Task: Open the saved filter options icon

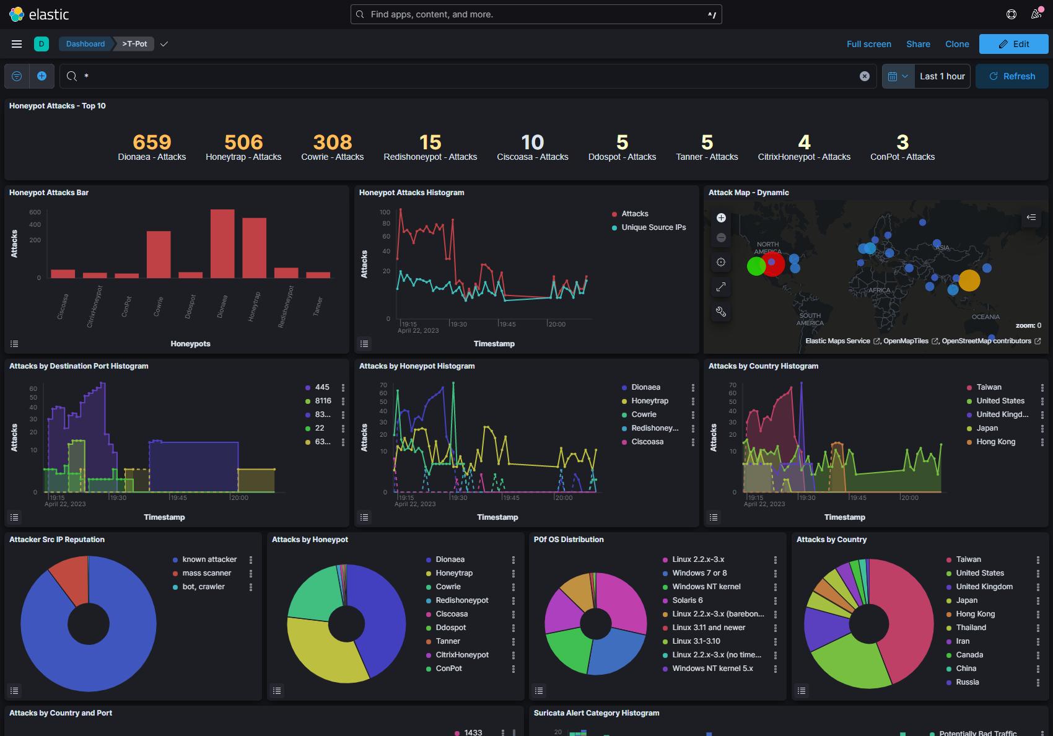Action: pyautogui.click(x=17, y=76)
